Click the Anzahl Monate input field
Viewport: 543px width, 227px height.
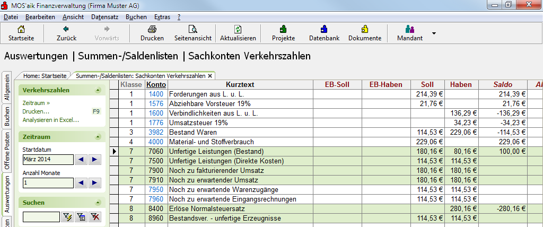tap(48, 182)
